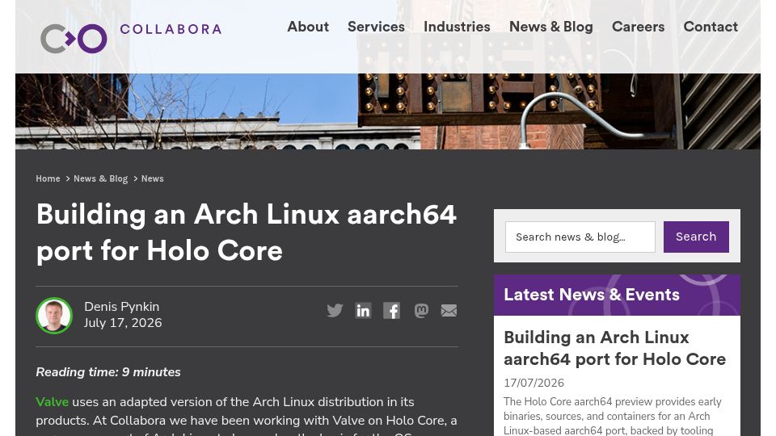Go to Home breadcrumb
776x436 pixels.
tap(48, 178)
